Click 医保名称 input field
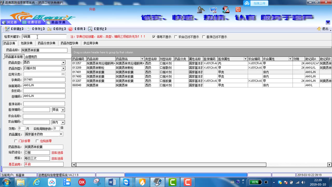Screen dimensions: 332x187 pyautogui.click(x=44, y=104)
